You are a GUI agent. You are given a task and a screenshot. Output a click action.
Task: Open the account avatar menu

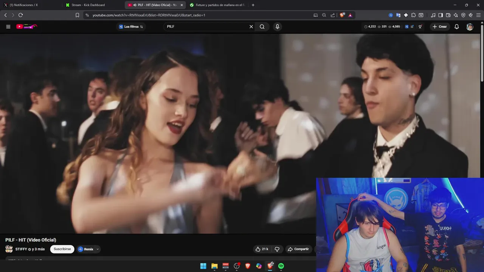click(470, 27)
